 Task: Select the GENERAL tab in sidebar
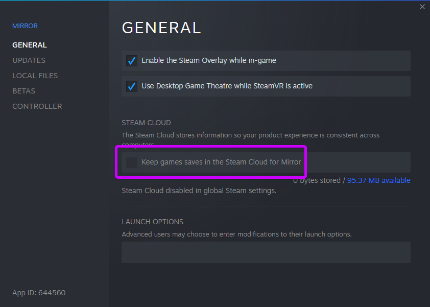(29, 45)
